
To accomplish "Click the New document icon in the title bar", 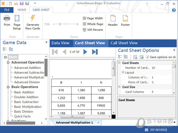I will pyautogui.click(x=10, y=3).
